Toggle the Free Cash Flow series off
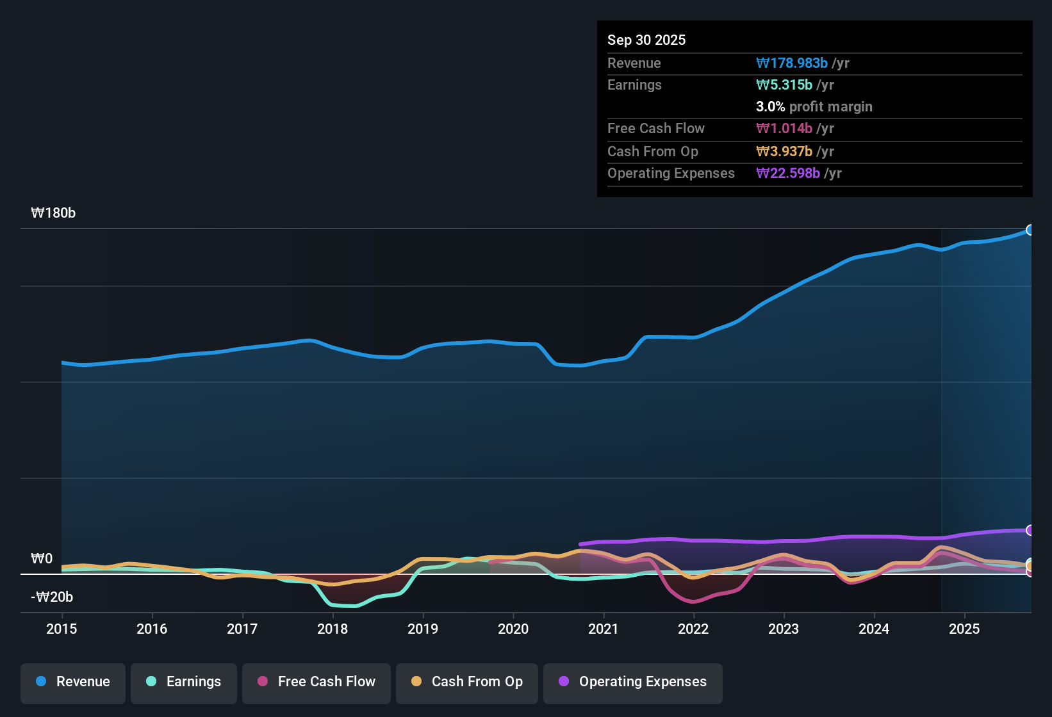Viewport: 1052px width, 717px height. (316, 682)
